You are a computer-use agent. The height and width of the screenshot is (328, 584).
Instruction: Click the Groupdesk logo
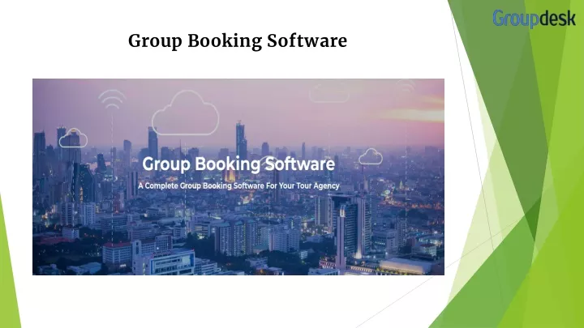534,19
